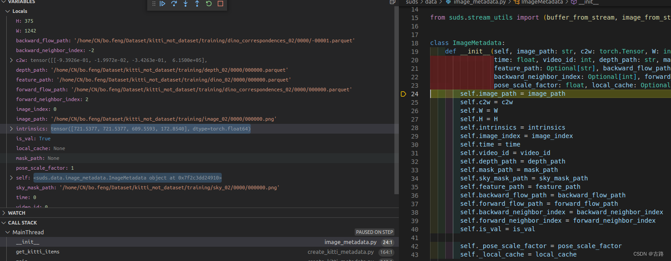Click the Python file icon in the breadcrumb
This screenshot has width=671, height=261.
tap(449, 2)
